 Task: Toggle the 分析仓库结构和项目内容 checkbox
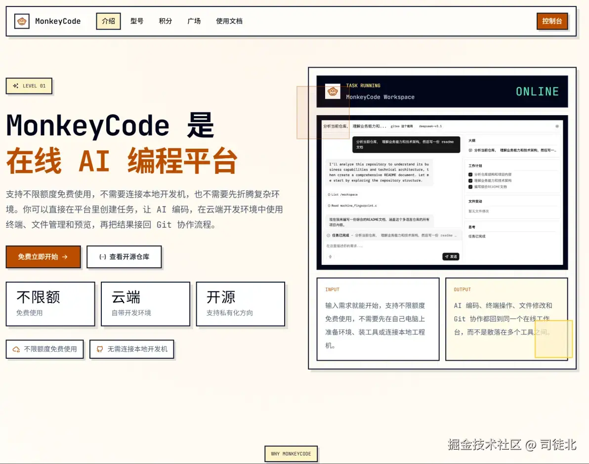(470, 174)
